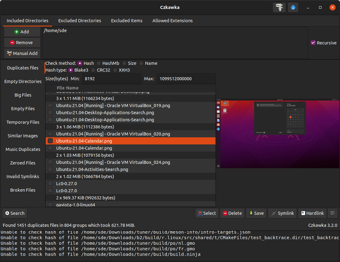Open the Zeroed Files tool
Image resolution: width=340 pixels, height=262 pixels.
tap(23, 163)
